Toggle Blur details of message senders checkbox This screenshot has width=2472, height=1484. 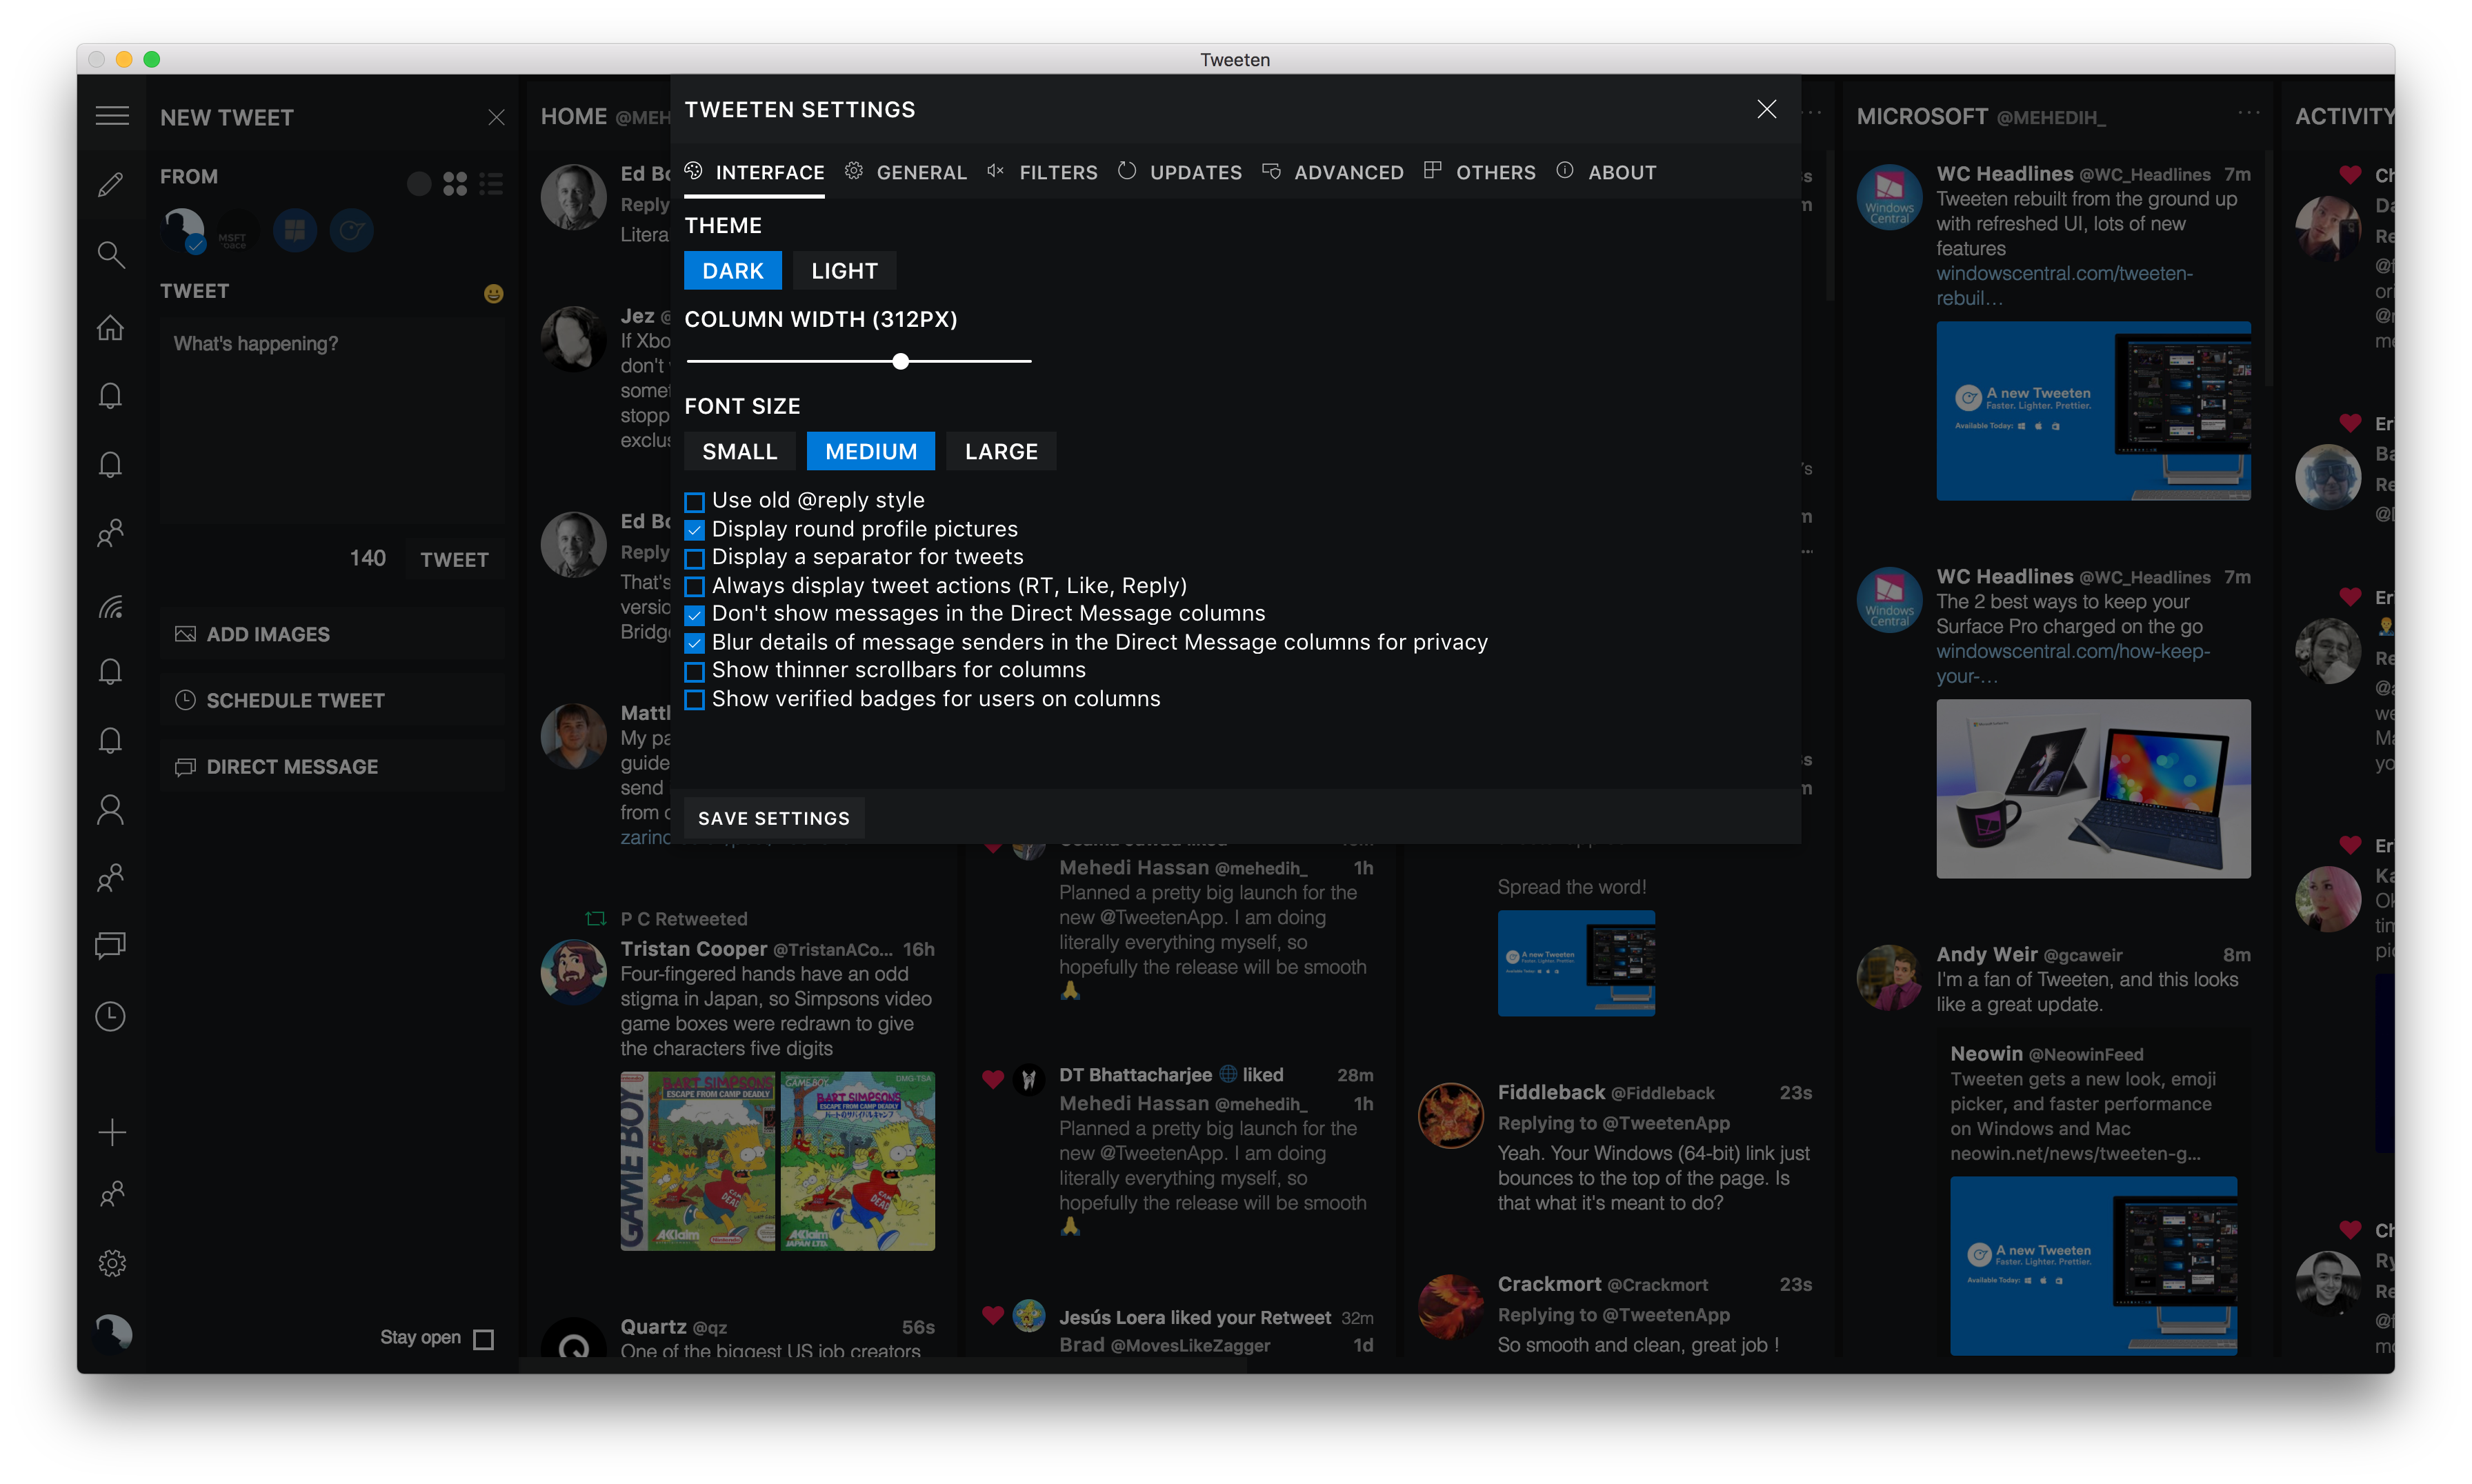tap(694, 642)
